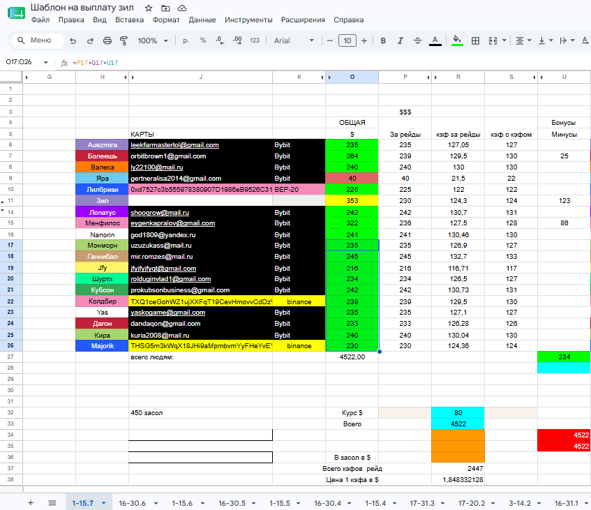
Task: Expand hidden columns between P and R
Action: point(428,77)
